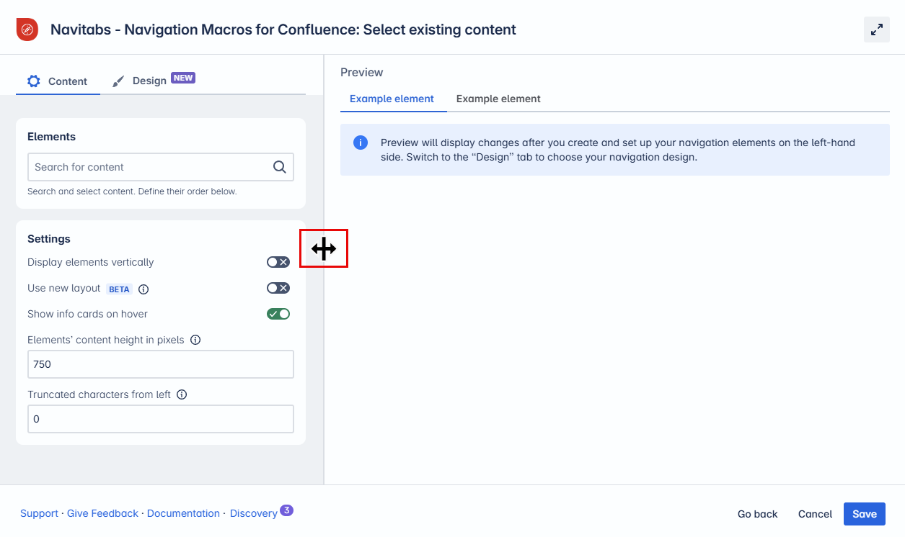Disable Show info cards on hover
The image size is (905, 537).
[x=278, y=314]
